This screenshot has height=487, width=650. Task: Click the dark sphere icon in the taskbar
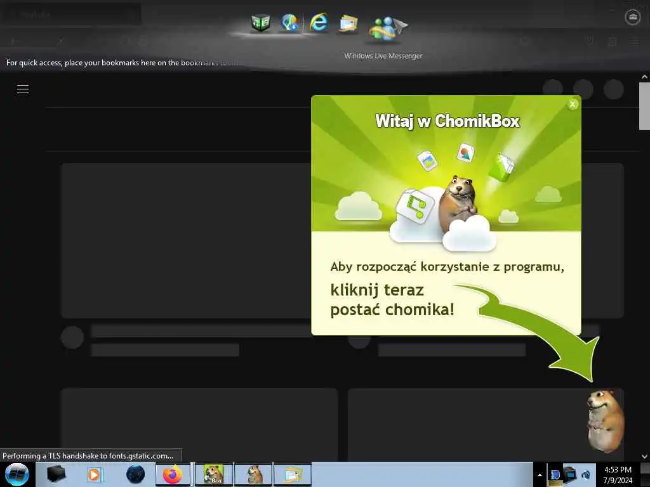tap(135, 474)
